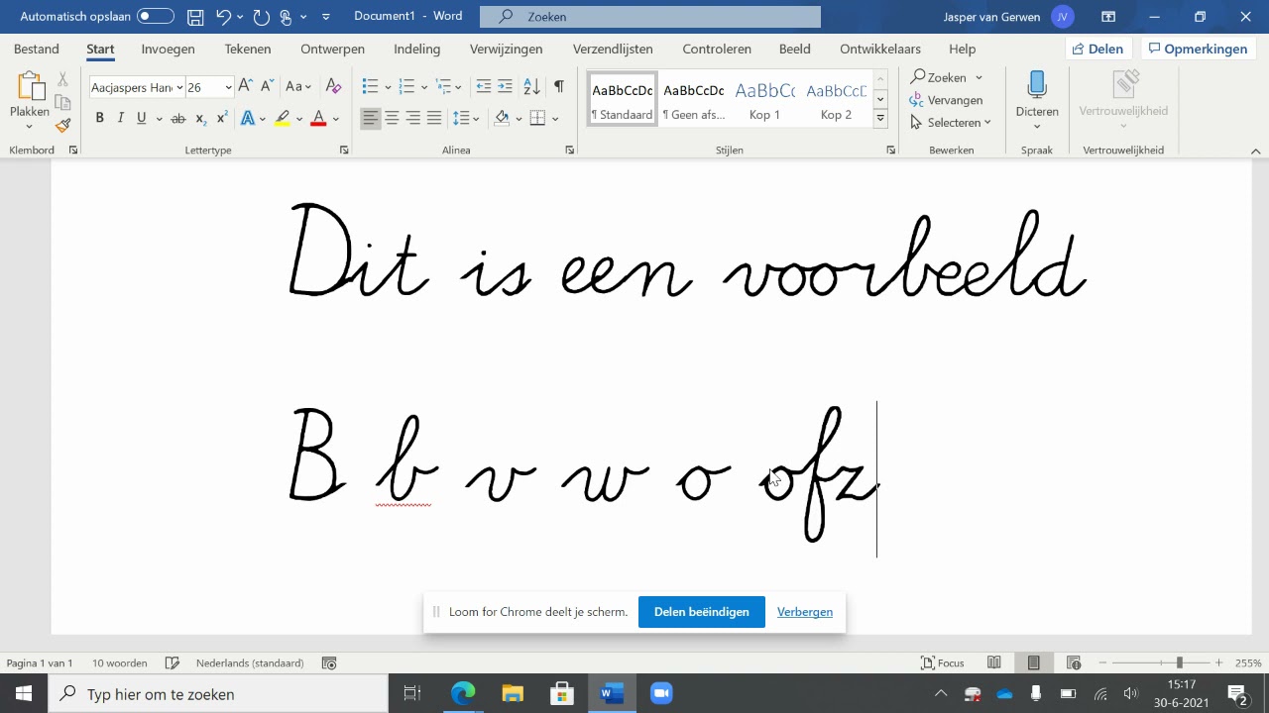Apply the Kop 1 style
Screen dimensions: 1269x713
tap(764, 100)
